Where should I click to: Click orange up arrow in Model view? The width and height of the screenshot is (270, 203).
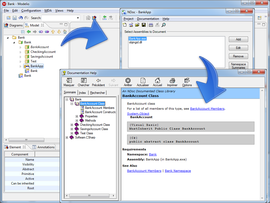(x=53, y=32)
